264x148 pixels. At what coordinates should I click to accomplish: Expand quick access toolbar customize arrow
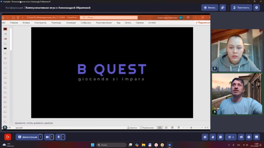click(22, 17)
